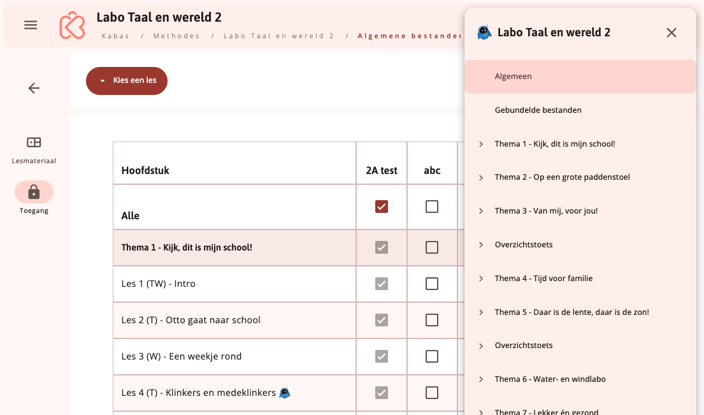
Task: Expand Thema 3 chevron in the panel
Action: [x=481, y=211]
